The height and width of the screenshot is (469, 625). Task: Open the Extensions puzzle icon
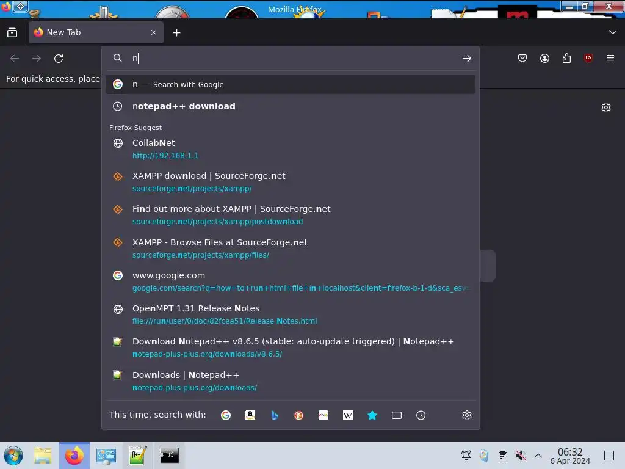[x=566, y=58]
